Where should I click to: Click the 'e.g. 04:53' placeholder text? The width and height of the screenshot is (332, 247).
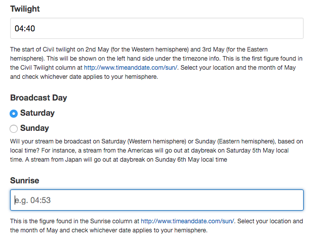(33, 201)
